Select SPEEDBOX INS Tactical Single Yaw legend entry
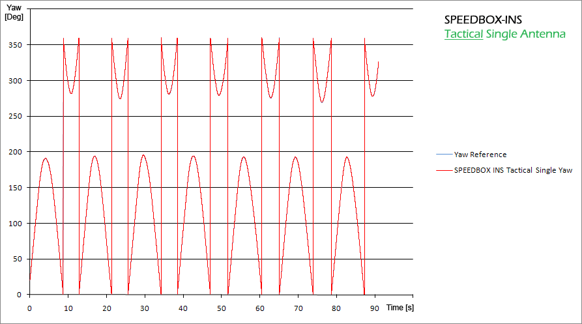The height and width of the screenshot is (324, 582). [513, 170]
